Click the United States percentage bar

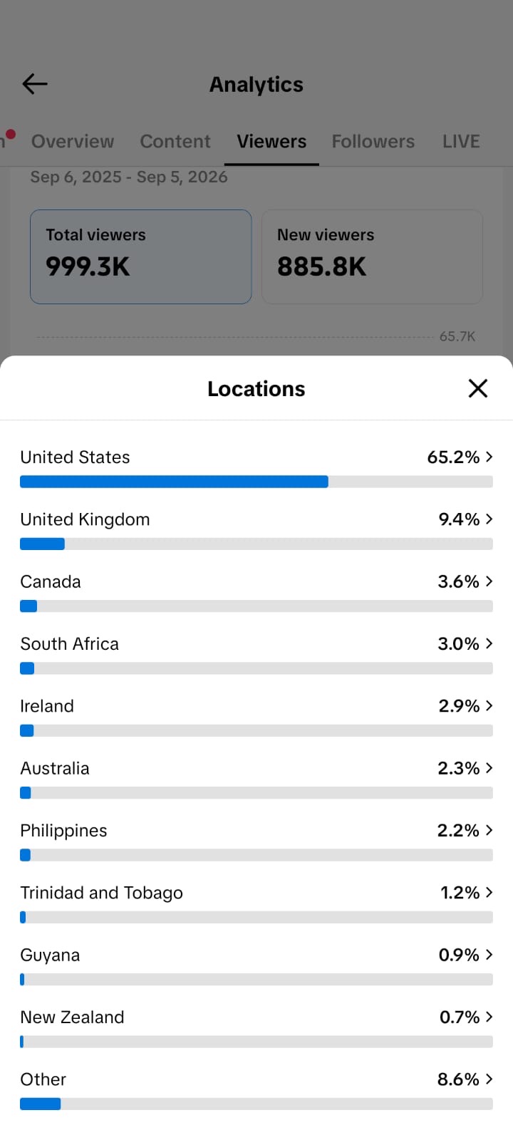click(x=256, y=482)
